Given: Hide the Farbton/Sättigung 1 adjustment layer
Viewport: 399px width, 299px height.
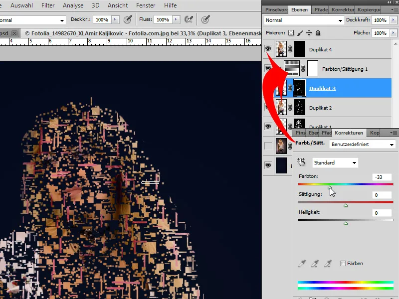Looking at the screenshot, I should point(268,68).
